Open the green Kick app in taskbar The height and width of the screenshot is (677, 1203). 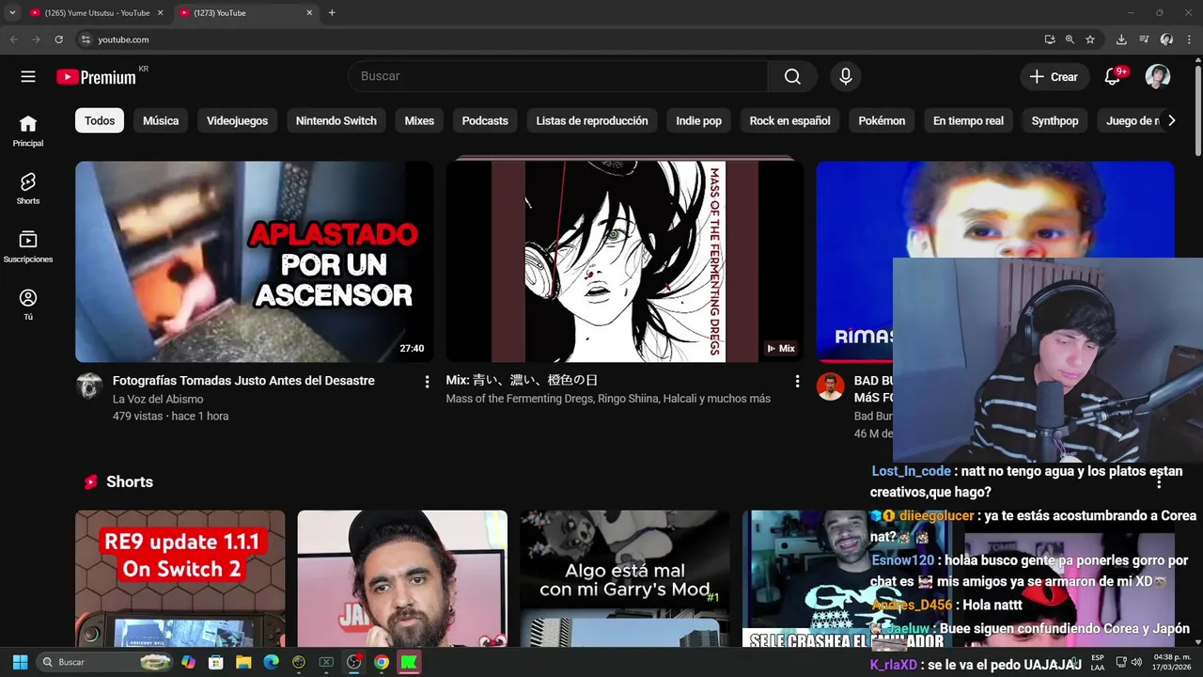coord(409,662)
